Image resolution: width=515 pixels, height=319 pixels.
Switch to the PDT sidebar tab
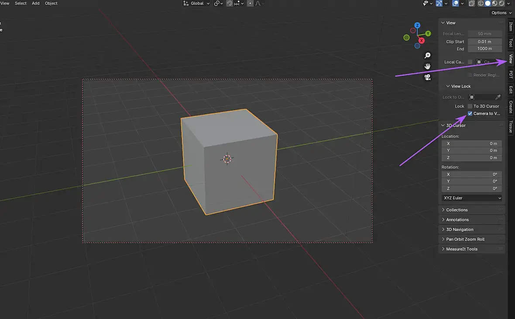pos(511,74)
